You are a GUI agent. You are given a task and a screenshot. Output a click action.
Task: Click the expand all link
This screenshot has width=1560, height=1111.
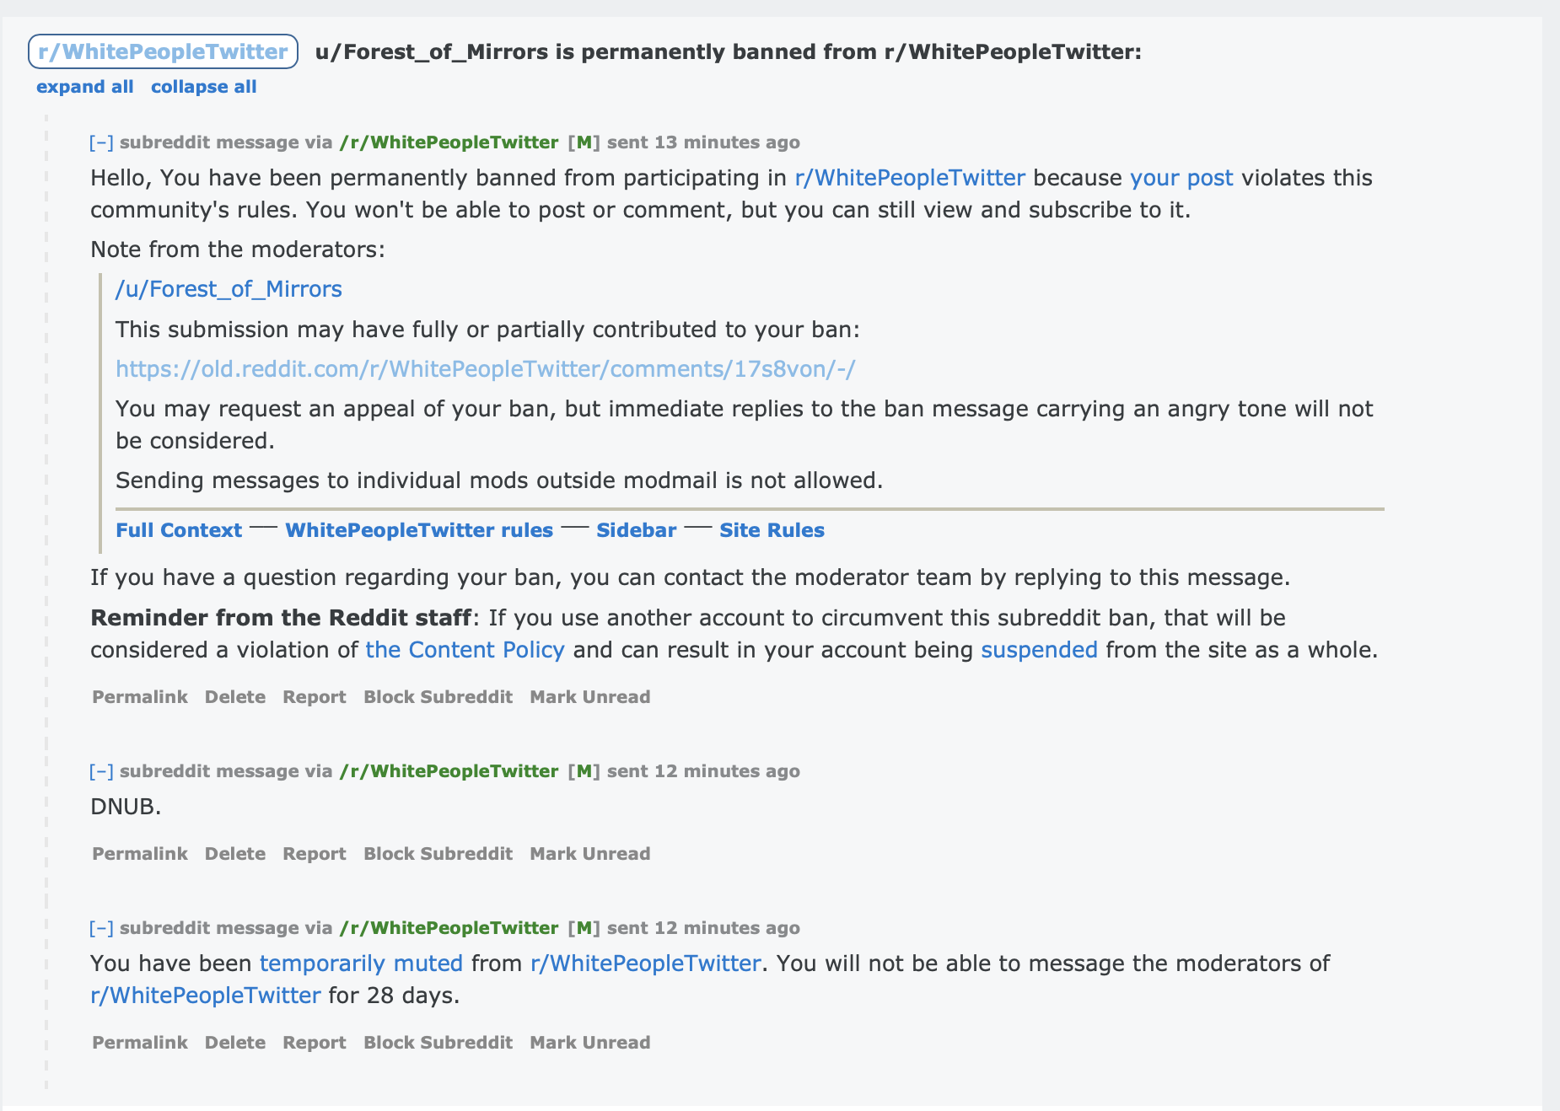pyautogui.click(x=84, y=87)
